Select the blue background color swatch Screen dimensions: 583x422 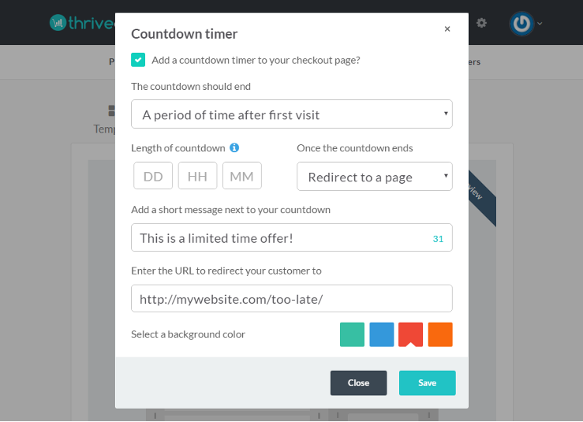point(382,334)
